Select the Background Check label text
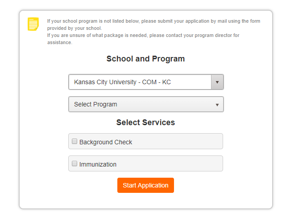The height and width of the screenshot is (216, 290). pos(106,142)
